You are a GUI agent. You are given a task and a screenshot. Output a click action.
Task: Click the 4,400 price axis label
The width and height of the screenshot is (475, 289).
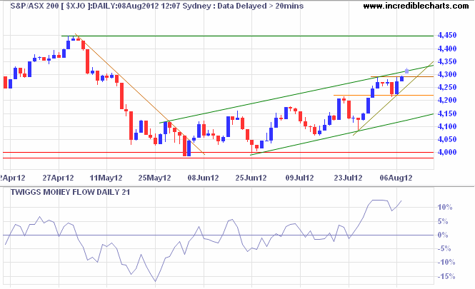pyautogui.click(x=447, y=49)
